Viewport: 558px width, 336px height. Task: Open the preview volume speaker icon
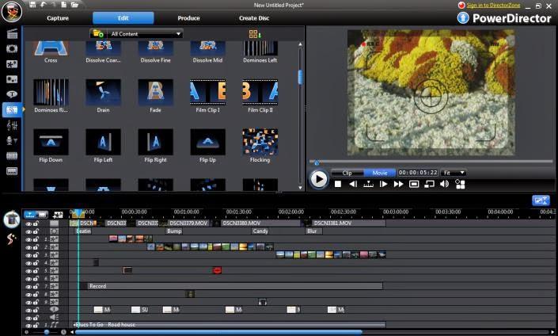(x=444, y=184)
